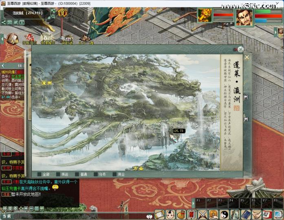This screenshot has height=220, width=284.
Task: Collapse minimap with small corner arrow
Action: coord(49,18)
